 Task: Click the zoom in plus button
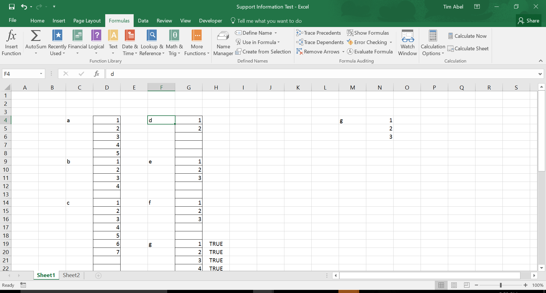pyautogui.click(x=526, y=285)
